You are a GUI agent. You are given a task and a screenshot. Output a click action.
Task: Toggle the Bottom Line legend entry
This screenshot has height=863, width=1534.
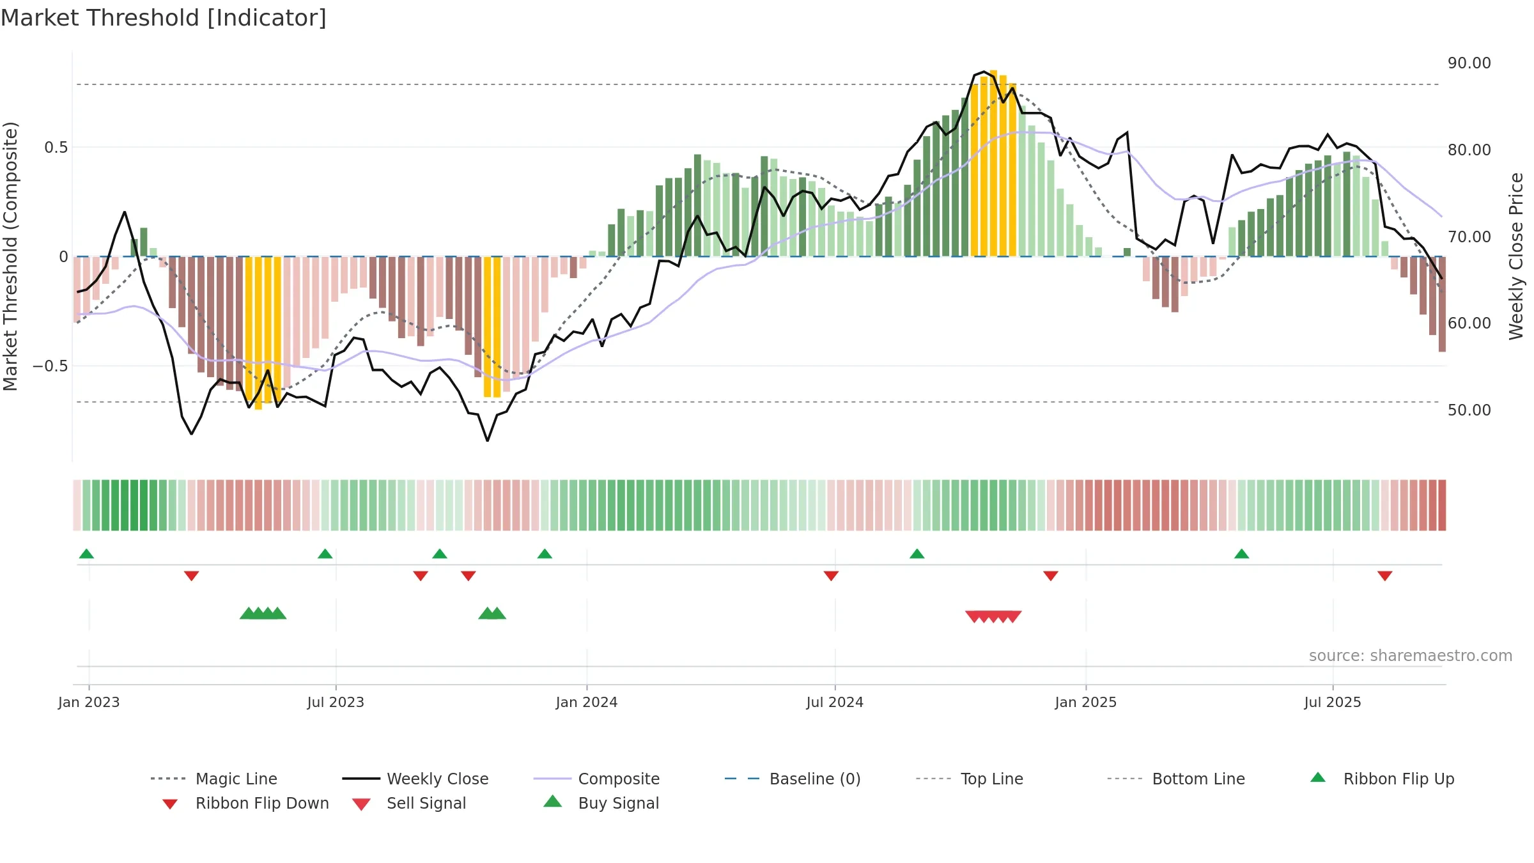tap(1176, 779)
